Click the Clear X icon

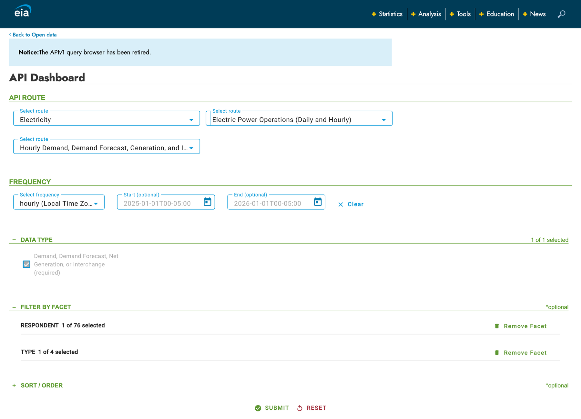point(341,205)
